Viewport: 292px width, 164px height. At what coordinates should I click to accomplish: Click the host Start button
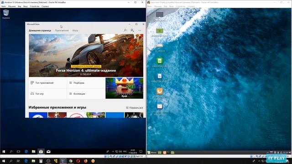click(x=4, y=161)
